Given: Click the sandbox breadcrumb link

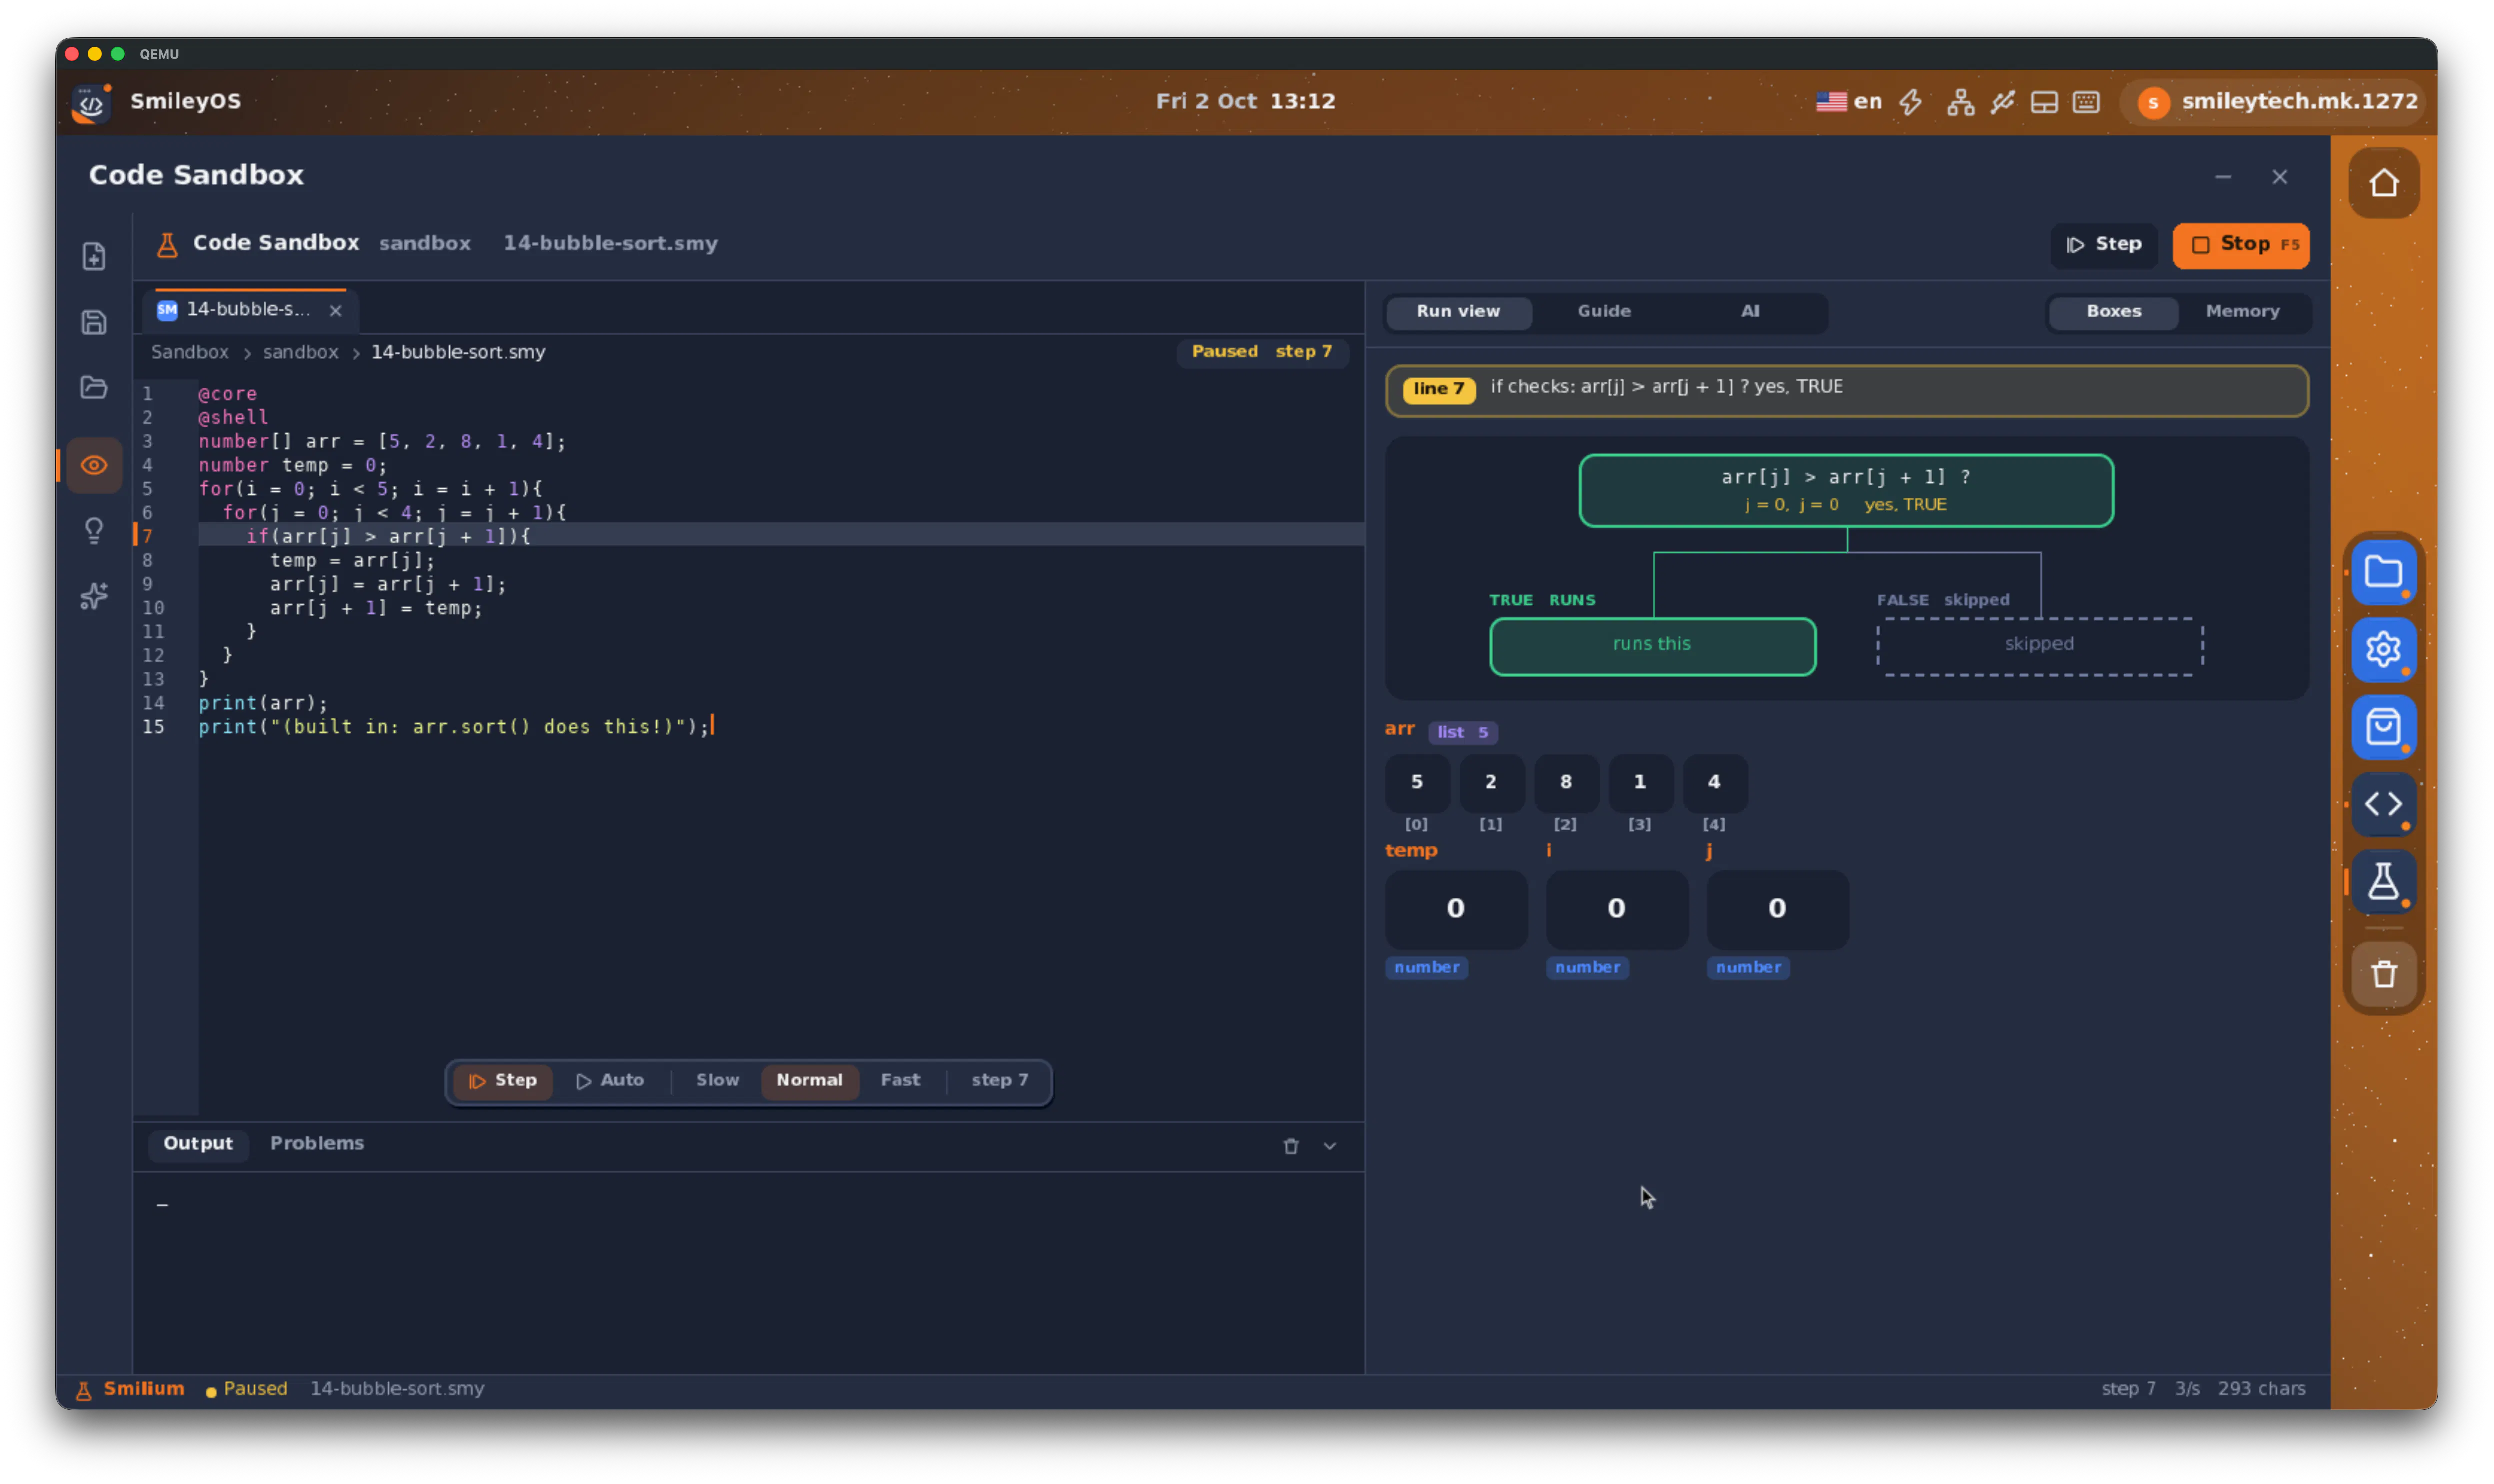Looking at the screenshot, I should click(x=300, y=352).
